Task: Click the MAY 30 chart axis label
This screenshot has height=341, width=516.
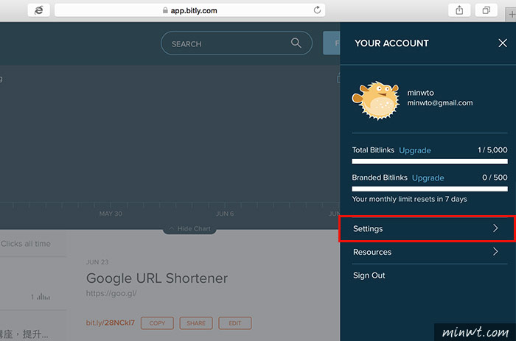Action: coord(111,214)
